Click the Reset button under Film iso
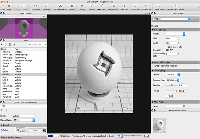The width and height of the screenshot is (200, 139). coord(170,96)
